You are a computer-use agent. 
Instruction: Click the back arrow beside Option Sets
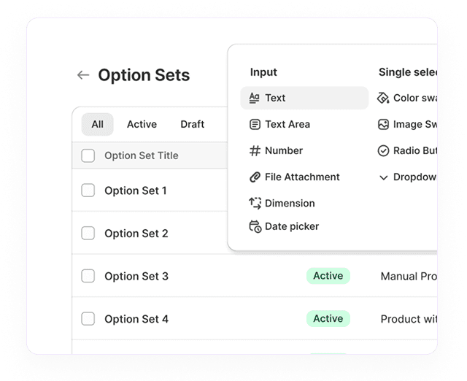83,75
